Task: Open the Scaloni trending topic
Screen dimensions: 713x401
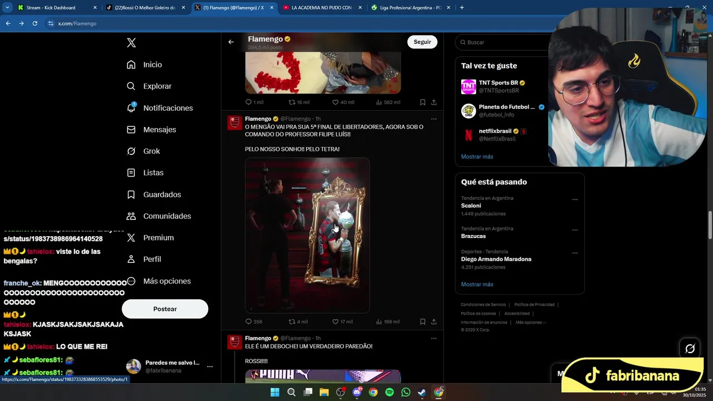Action: [x=471, y=206]
